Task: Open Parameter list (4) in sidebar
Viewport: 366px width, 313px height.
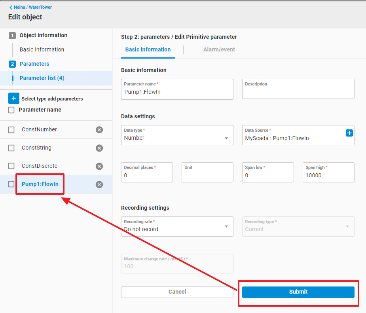Action: [42, 78]
